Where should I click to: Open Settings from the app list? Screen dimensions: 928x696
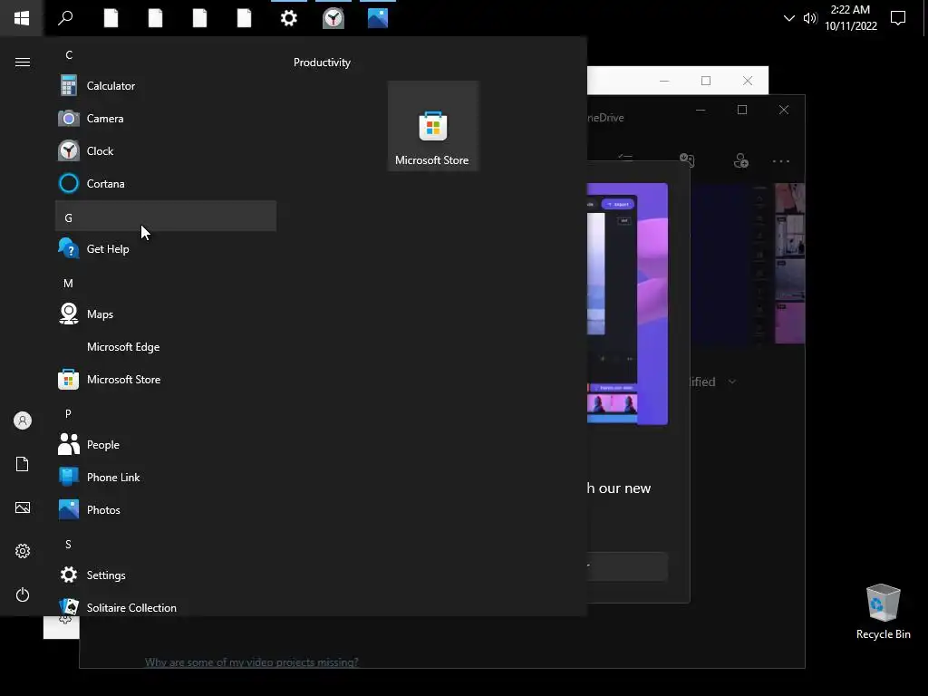(166, 575)
